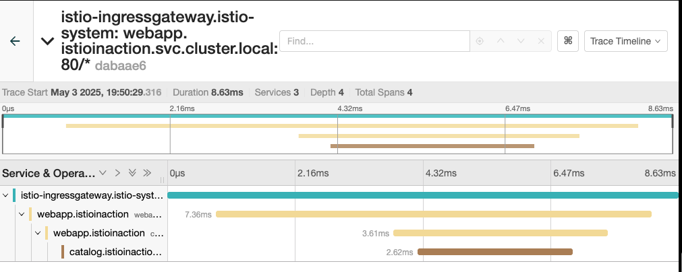Expand one level with down chevron
This screenshot has height=272, width=682.
coord(103,173)
